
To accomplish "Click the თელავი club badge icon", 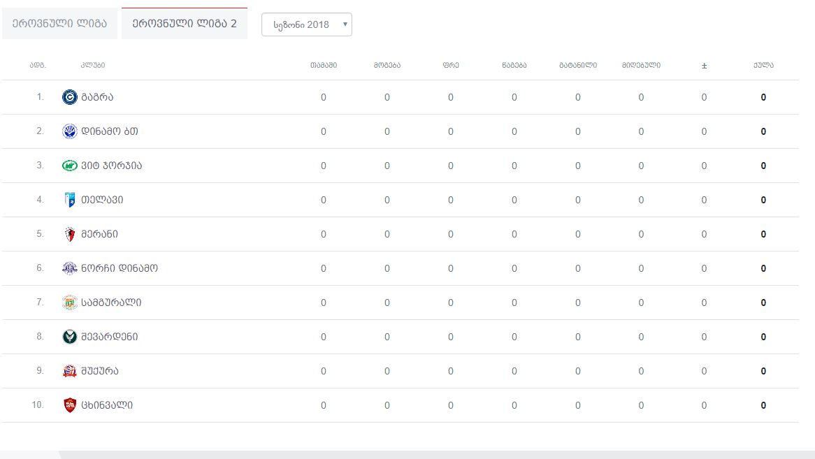I will click(x=69, y=200).
